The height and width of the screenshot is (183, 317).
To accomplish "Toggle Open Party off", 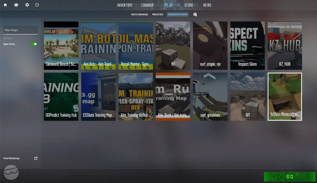I will (x=33, y=44).
